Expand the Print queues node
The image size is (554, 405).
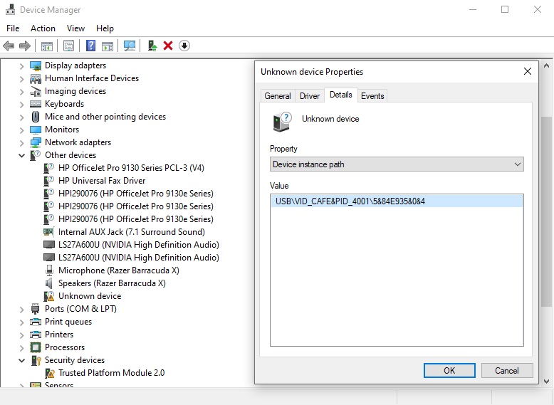click(21, 322)
